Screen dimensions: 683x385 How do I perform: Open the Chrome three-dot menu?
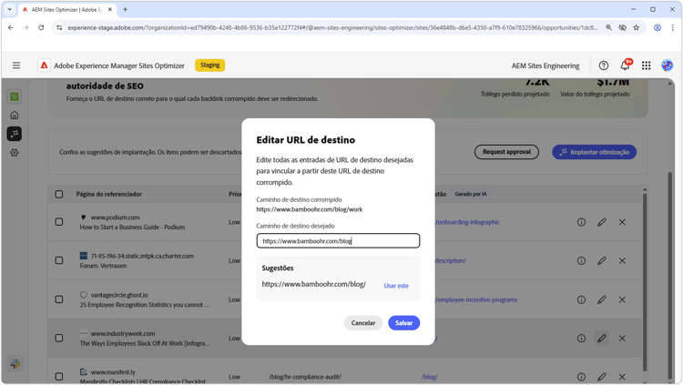(673, 27)
